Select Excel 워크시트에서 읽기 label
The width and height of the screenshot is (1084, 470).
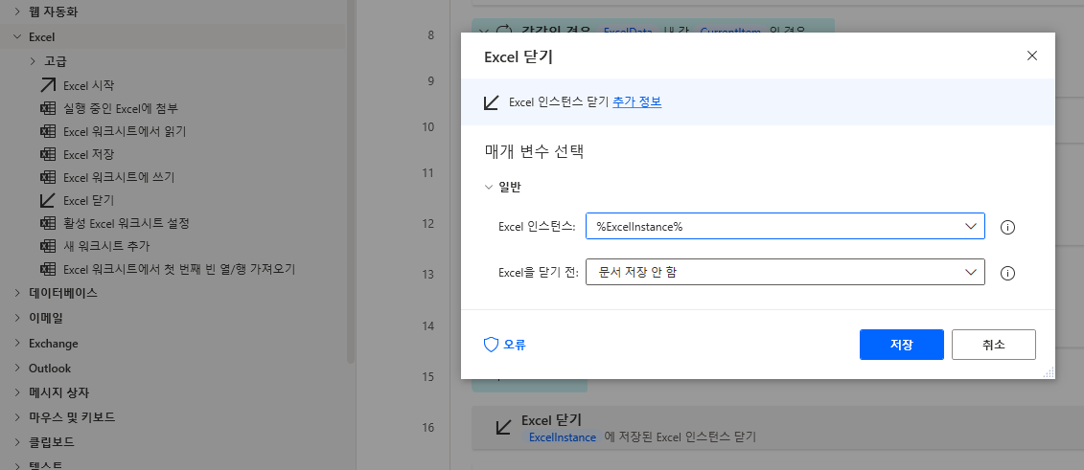click(x=125, y=131)
